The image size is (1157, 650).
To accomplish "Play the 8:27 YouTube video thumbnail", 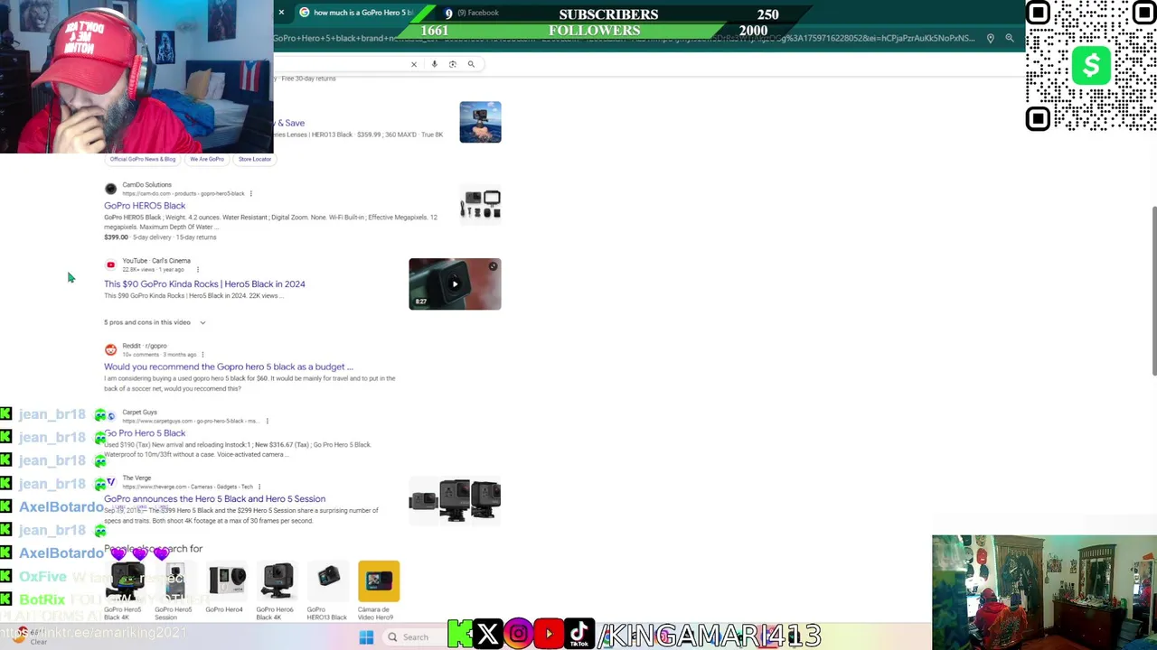I will point(455,284).
